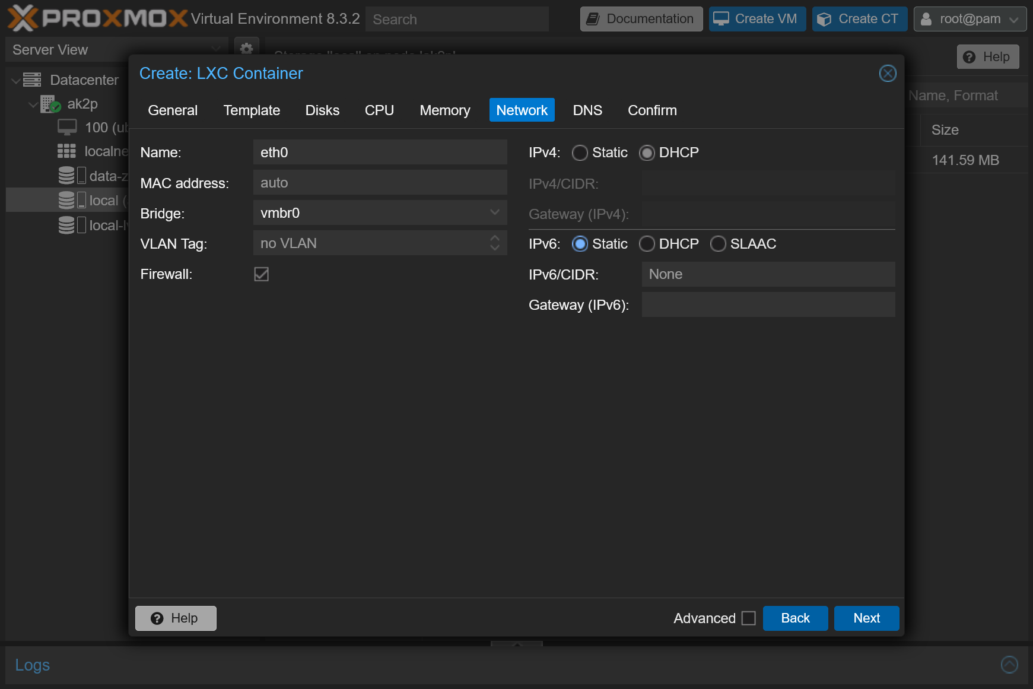Image resolution: width=1033 pixels, height=689 pixels.
Task: Focus the top Search box
Action: (x=457, y=19)
